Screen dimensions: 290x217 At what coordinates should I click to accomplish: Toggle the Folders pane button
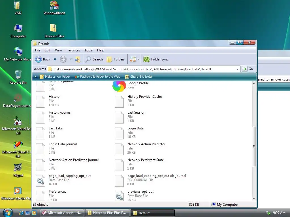(116, 59)
